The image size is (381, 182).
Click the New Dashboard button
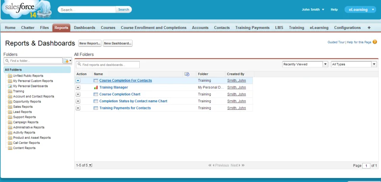point(117,43)
